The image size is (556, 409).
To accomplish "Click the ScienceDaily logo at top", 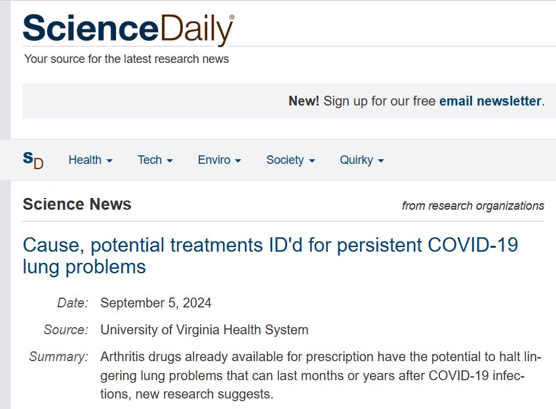I will click(x=128, y=29).
